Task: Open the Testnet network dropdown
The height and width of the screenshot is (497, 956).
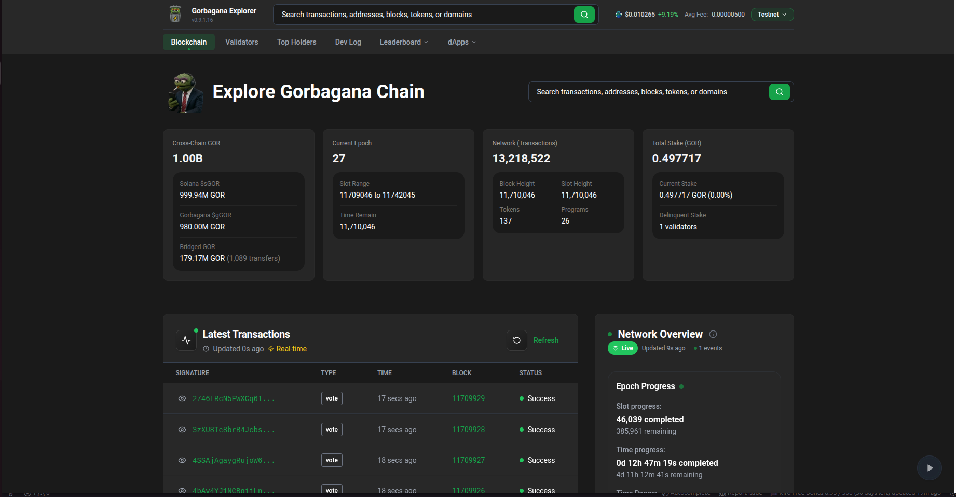Action: [x=772, y=15]
